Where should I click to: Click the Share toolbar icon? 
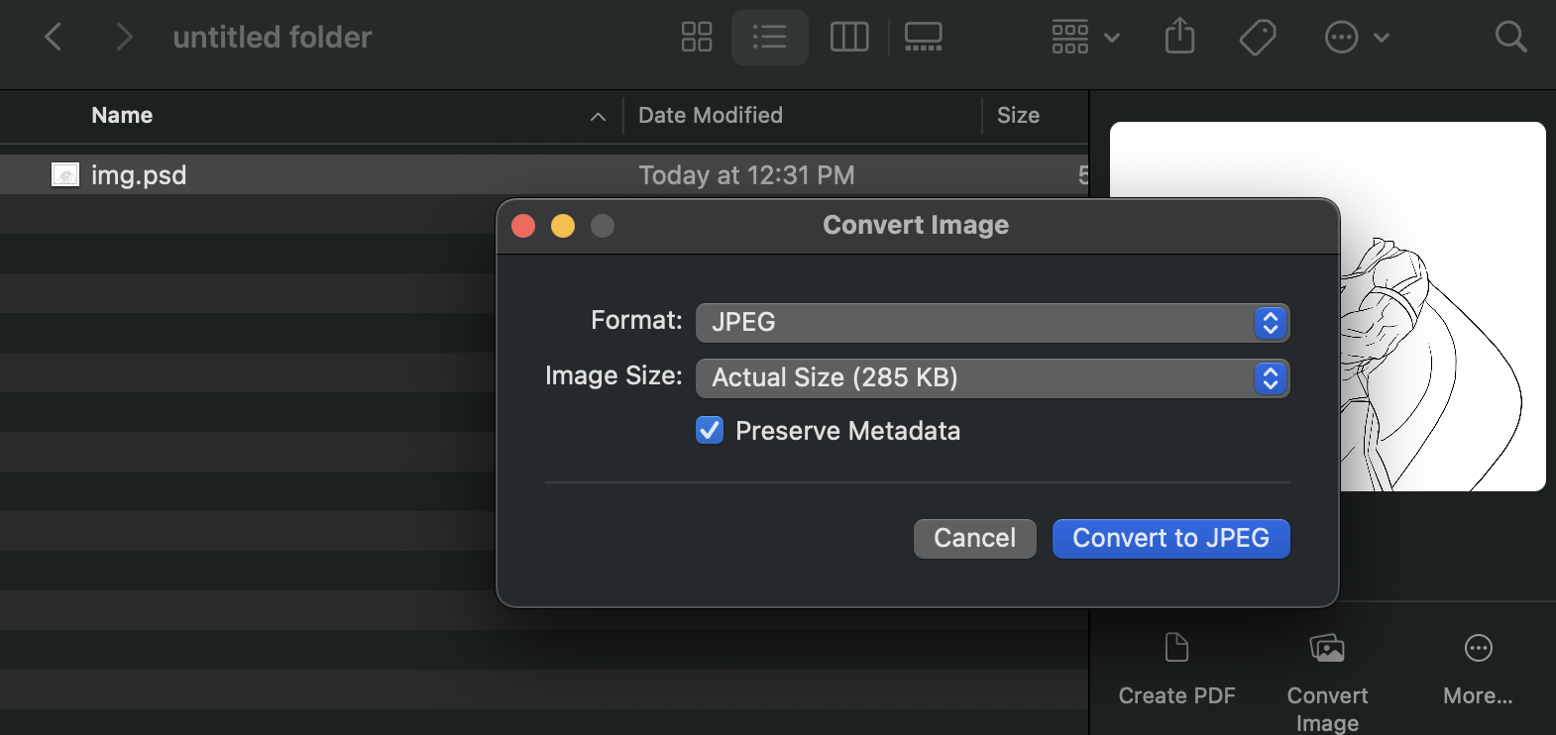coord(1179,38)
